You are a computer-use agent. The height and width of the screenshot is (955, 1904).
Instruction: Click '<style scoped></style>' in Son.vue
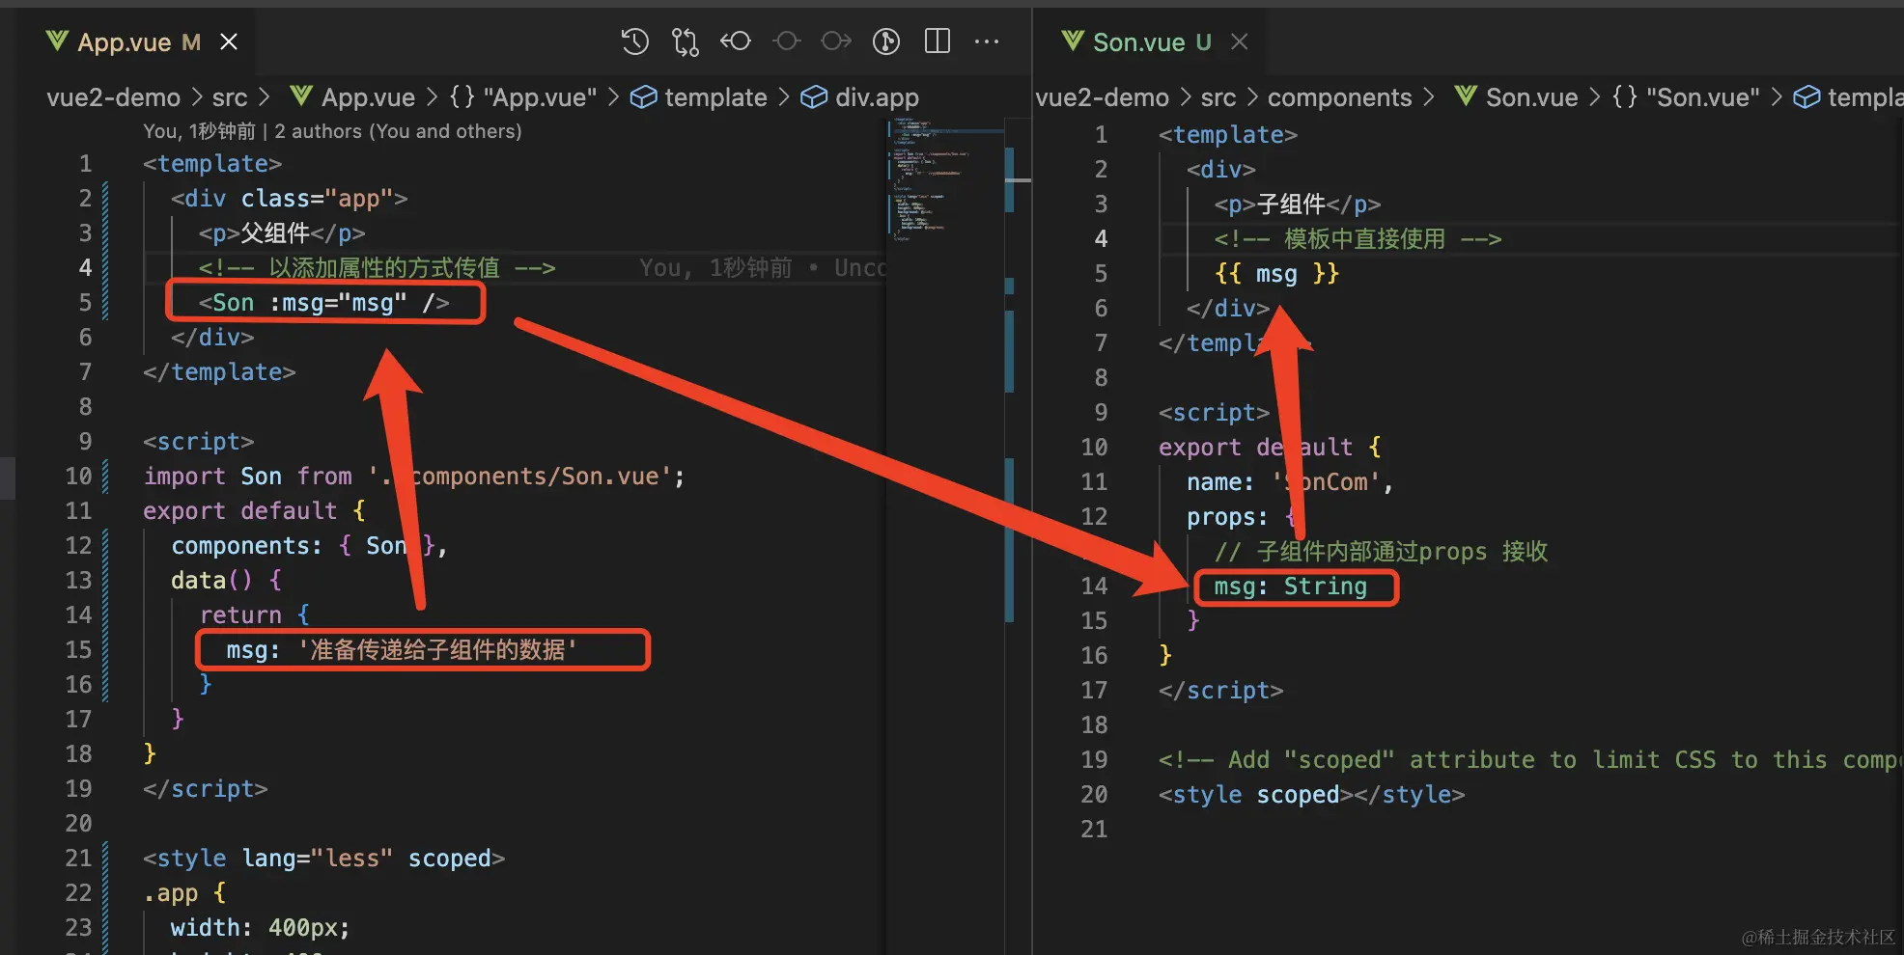(1311, 795)
